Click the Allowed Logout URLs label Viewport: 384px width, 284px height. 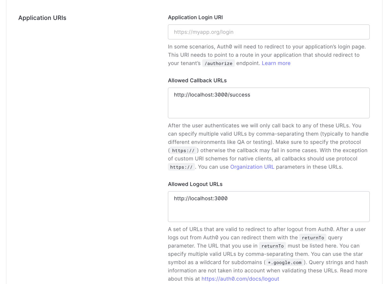tap(195, 184)
